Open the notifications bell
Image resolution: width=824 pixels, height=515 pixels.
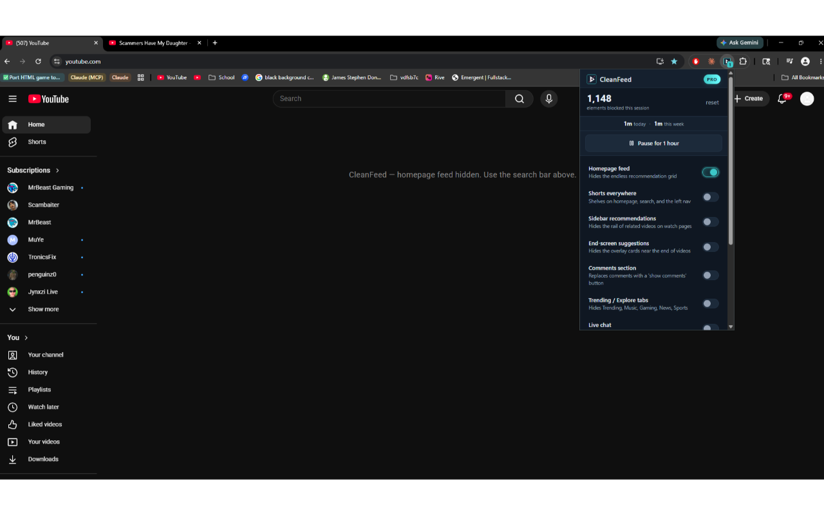[782, 98]
